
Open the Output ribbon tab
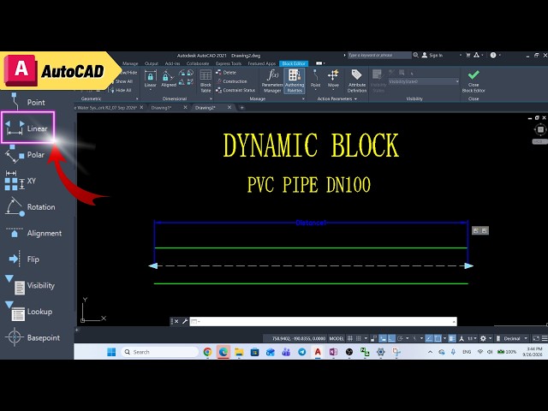(x=152, y=63)
